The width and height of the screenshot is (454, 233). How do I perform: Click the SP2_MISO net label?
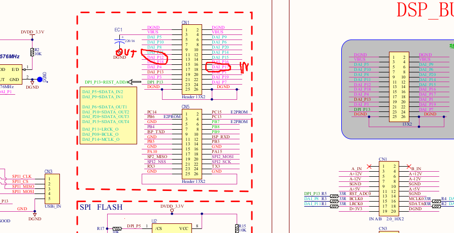click(157, 157)
